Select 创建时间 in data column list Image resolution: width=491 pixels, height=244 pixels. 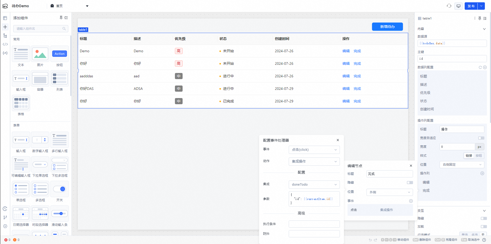427,109
